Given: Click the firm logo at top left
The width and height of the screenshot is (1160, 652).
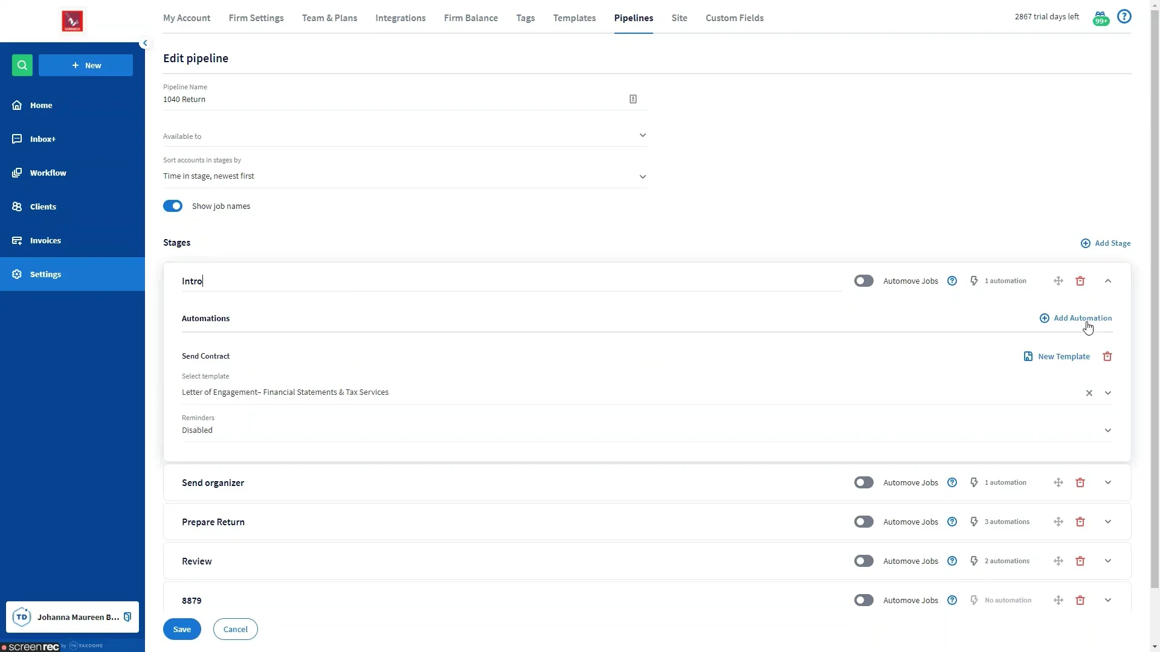Looking at the screenshot, I should (72, 21).
